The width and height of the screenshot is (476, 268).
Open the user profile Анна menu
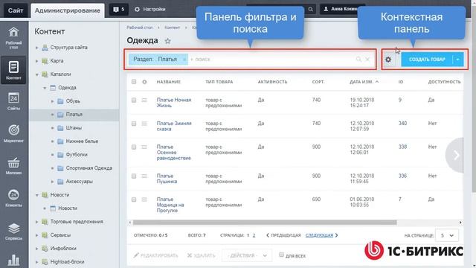pyautogui.click(x=341, y=9)
